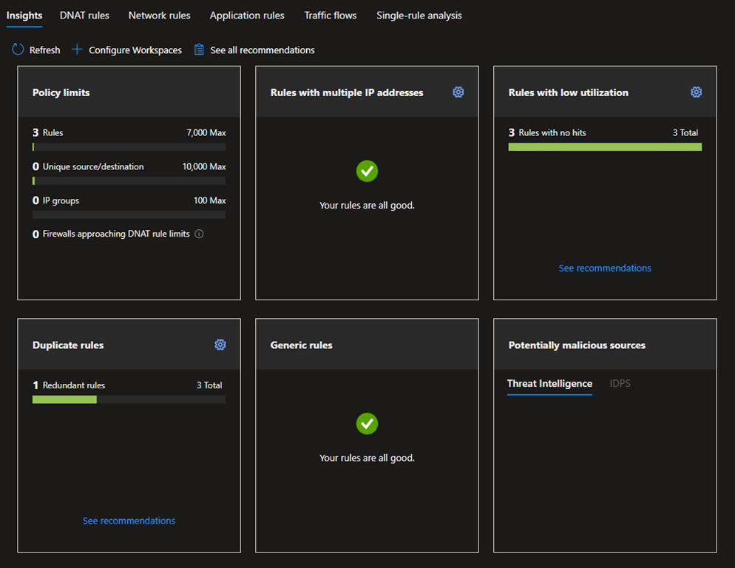735x568 pixels.
Task: Select the Threat Intelligence sub-tab
Action: tap(549, 384)
